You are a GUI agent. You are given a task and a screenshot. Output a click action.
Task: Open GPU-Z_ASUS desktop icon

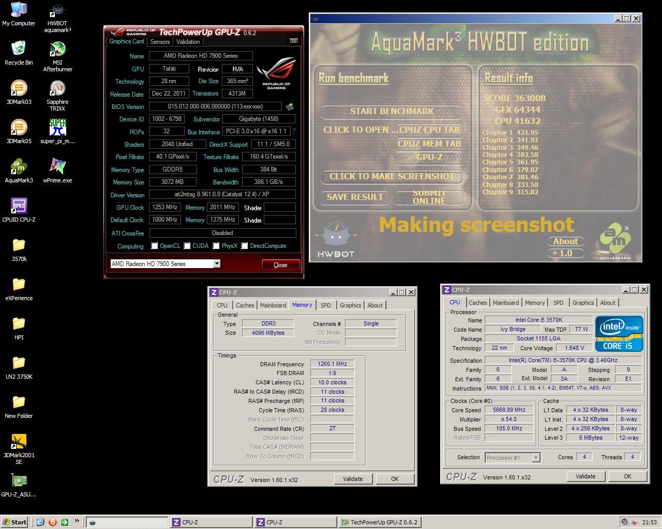[19, 485]
